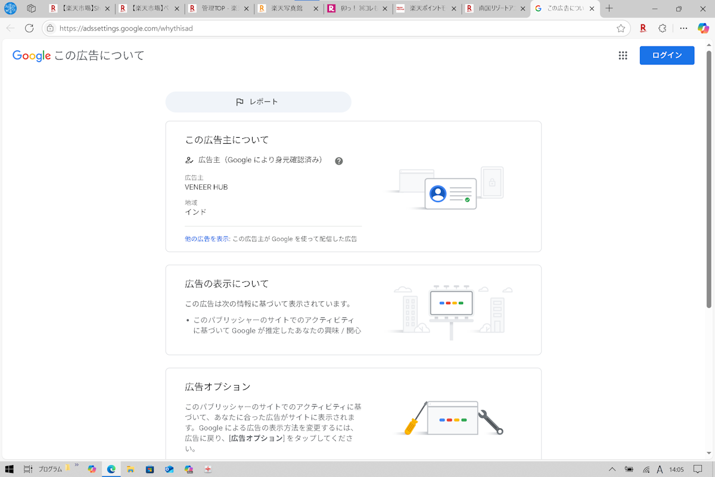
Task: Open the Wi-Fi network tray icon
Action: point(646,469)
